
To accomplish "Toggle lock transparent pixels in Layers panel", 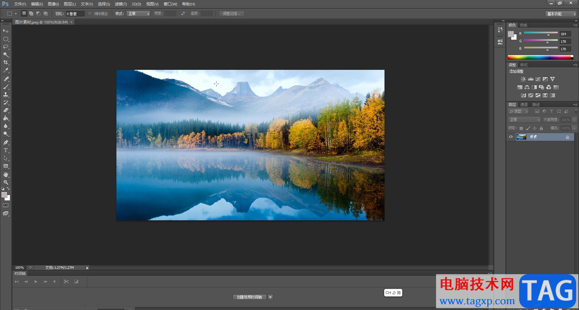I will tap(521, 128).
